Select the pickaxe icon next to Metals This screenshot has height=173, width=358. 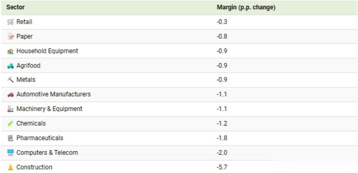(11, 80)
